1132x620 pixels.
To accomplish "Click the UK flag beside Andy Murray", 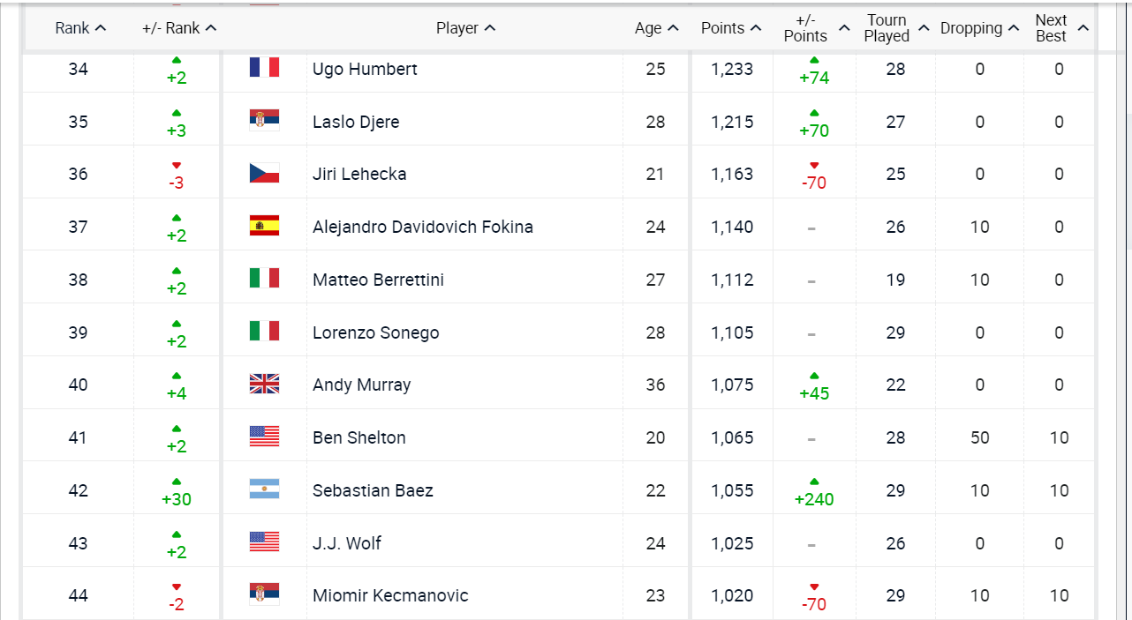I will click(x=264, y=384).
